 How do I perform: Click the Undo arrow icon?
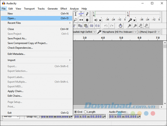click(106, 26)
